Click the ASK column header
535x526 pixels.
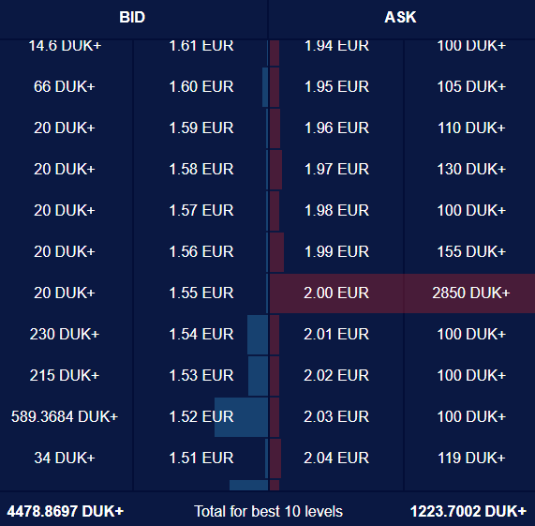400,18
